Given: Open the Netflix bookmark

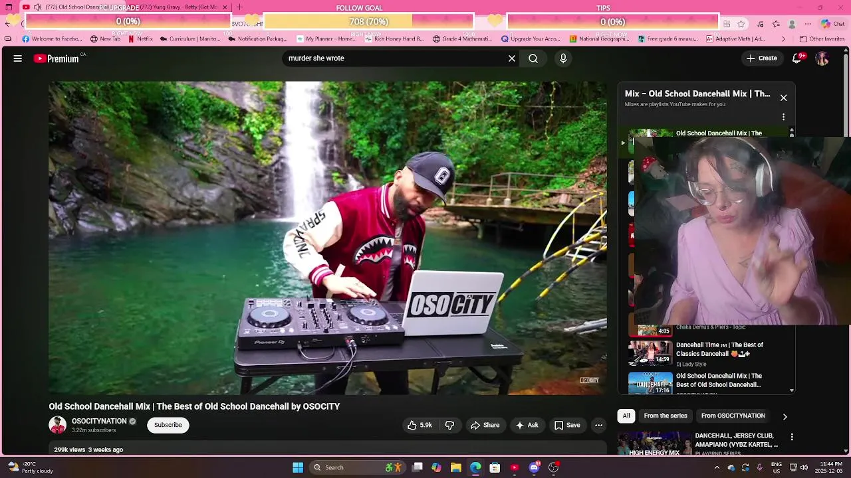Looking at the screenshot, I should [140, 39].
